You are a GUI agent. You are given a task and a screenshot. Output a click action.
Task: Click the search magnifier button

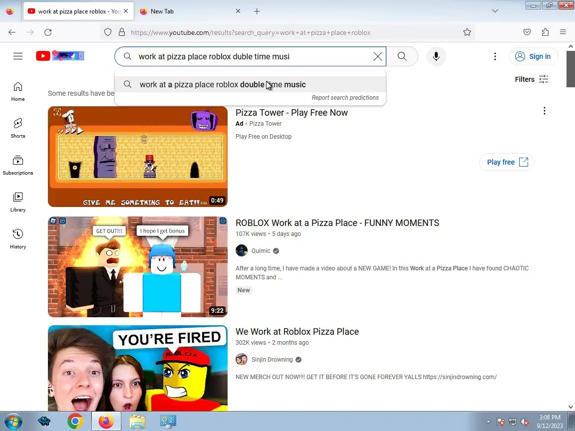(x=402, y=56)
